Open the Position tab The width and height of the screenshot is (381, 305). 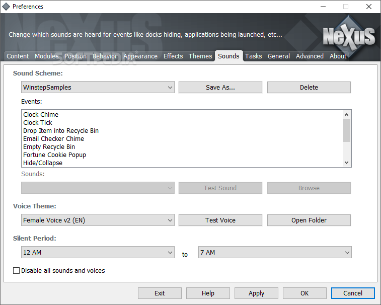click(75, 56)
